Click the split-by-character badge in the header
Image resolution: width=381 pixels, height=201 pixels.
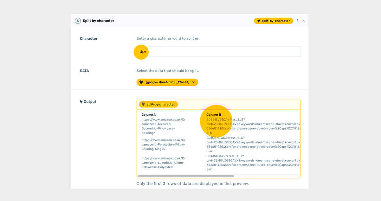275,21
